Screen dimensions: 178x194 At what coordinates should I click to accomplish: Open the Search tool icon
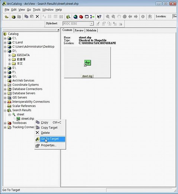68,17
